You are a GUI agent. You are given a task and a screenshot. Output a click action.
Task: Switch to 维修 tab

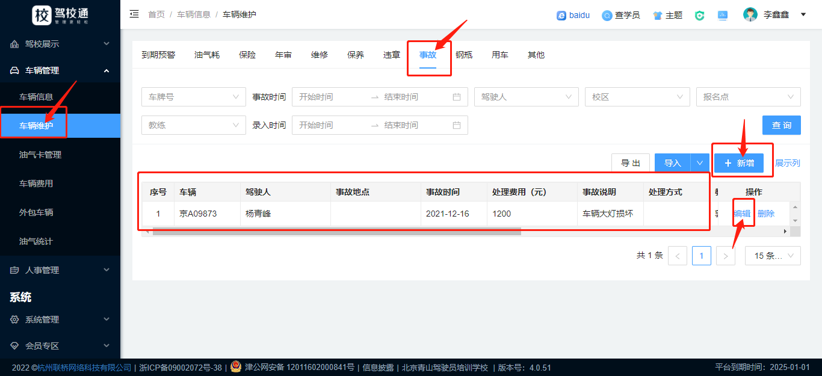click(x=320, y=55)
